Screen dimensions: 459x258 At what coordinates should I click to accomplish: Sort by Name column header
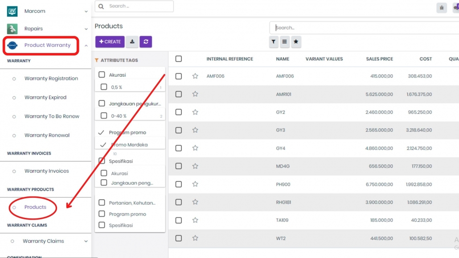coord(283,59)
